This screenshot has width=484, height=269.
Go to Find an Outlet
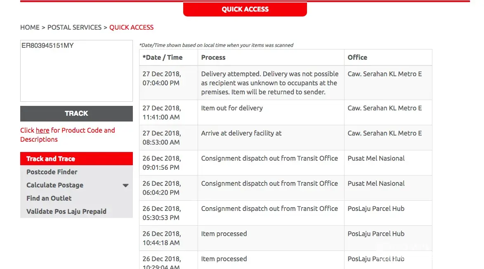[49, 198]
